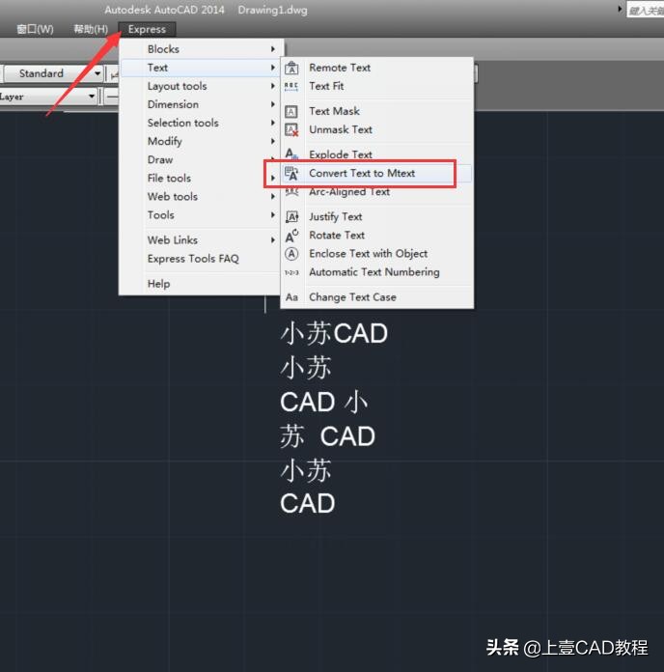Viewport: 664px width, 672px height.
Task: Click the Blocks submenu arrow
Action: click(273, 49)
